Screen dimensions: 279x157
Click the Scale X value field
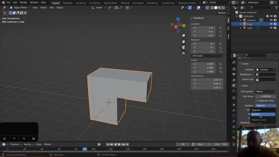[x=203, y=64]
